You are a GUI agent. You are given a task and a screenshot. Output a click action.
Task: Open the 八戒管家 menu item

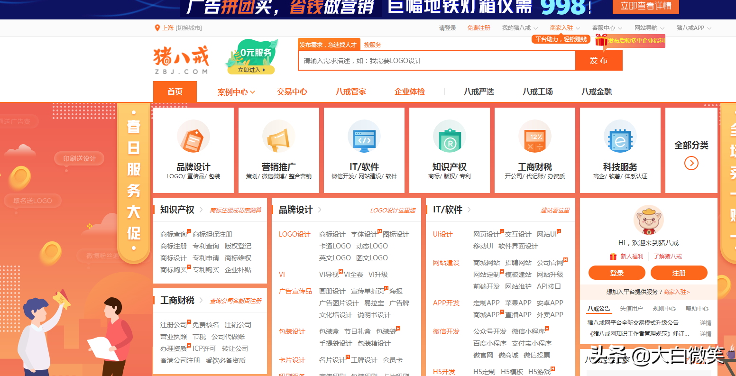(350, 92)
